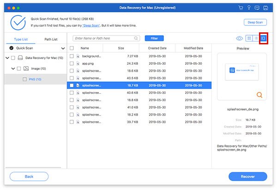The width and height of the screenshot is (277, 190).
Task: Click the Back button
Action: 29,177
